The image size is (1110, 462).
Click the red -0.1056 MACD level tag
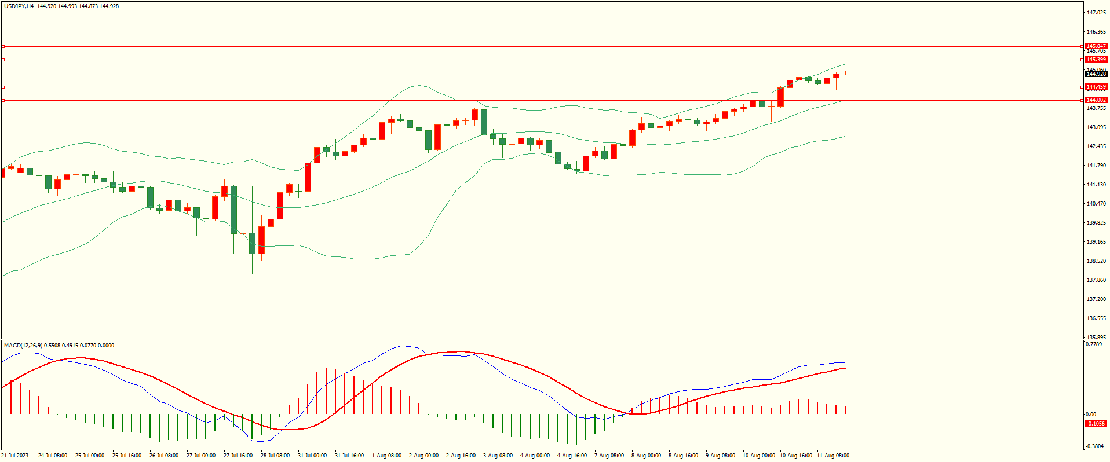(x=1096, y=424)
